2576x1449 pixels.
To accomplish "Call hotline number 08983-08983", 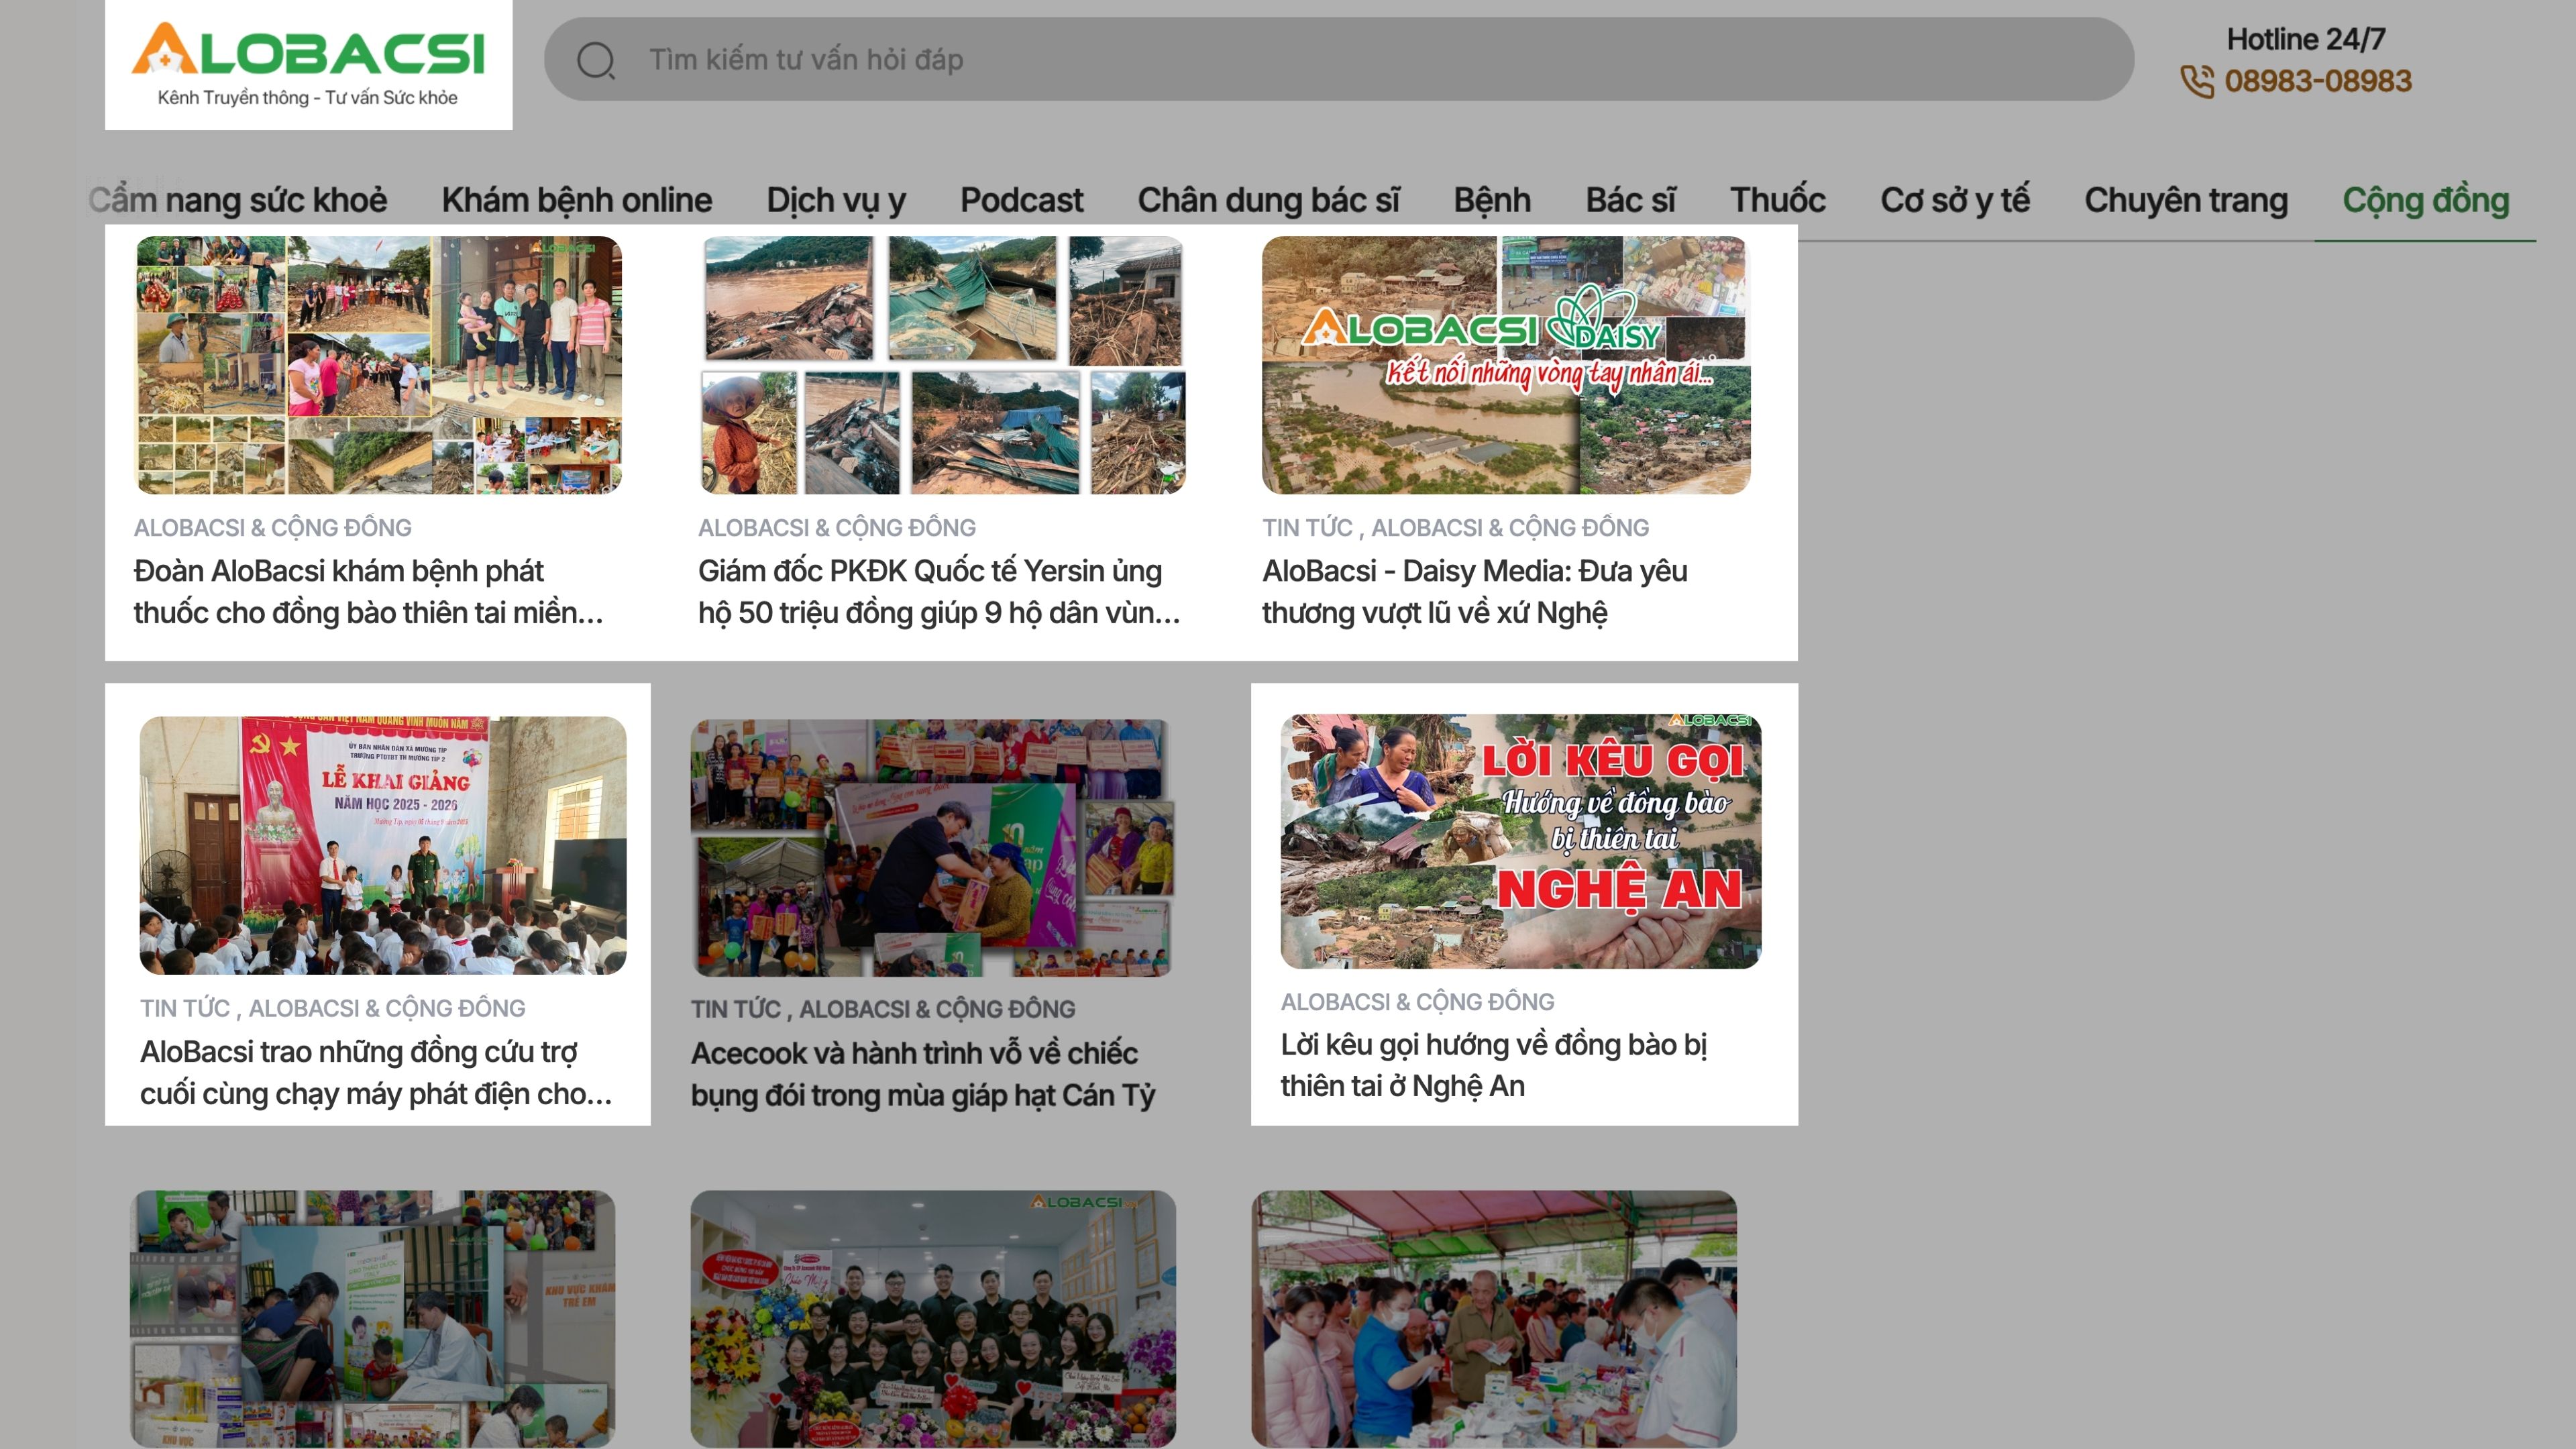I will point(2317,81).
